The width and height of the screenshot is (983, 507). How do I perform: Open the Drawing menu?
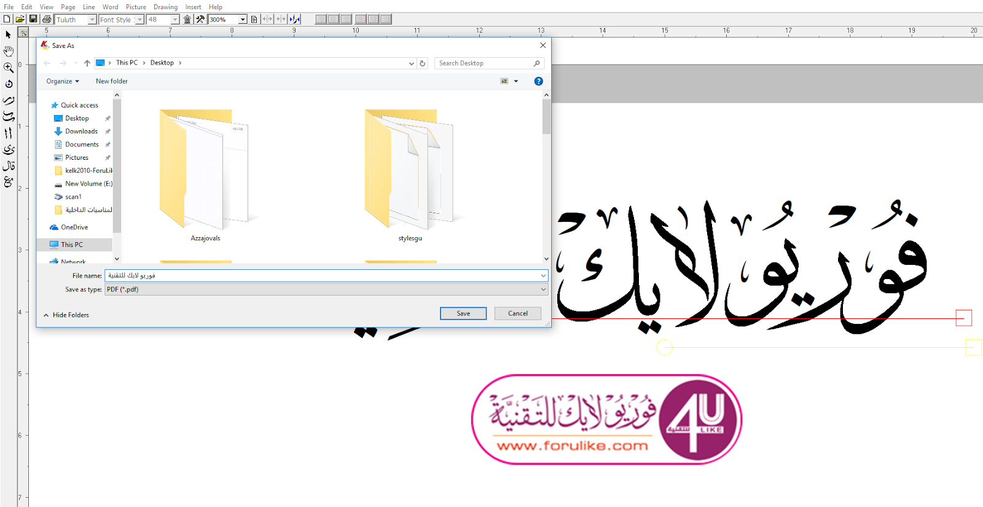tap(165, 7)
